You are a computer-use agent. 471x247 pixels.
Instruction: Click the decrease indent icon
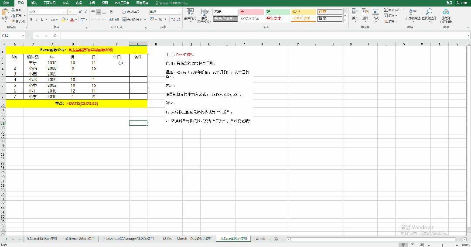pyautogui.click(x=112, y=20)
